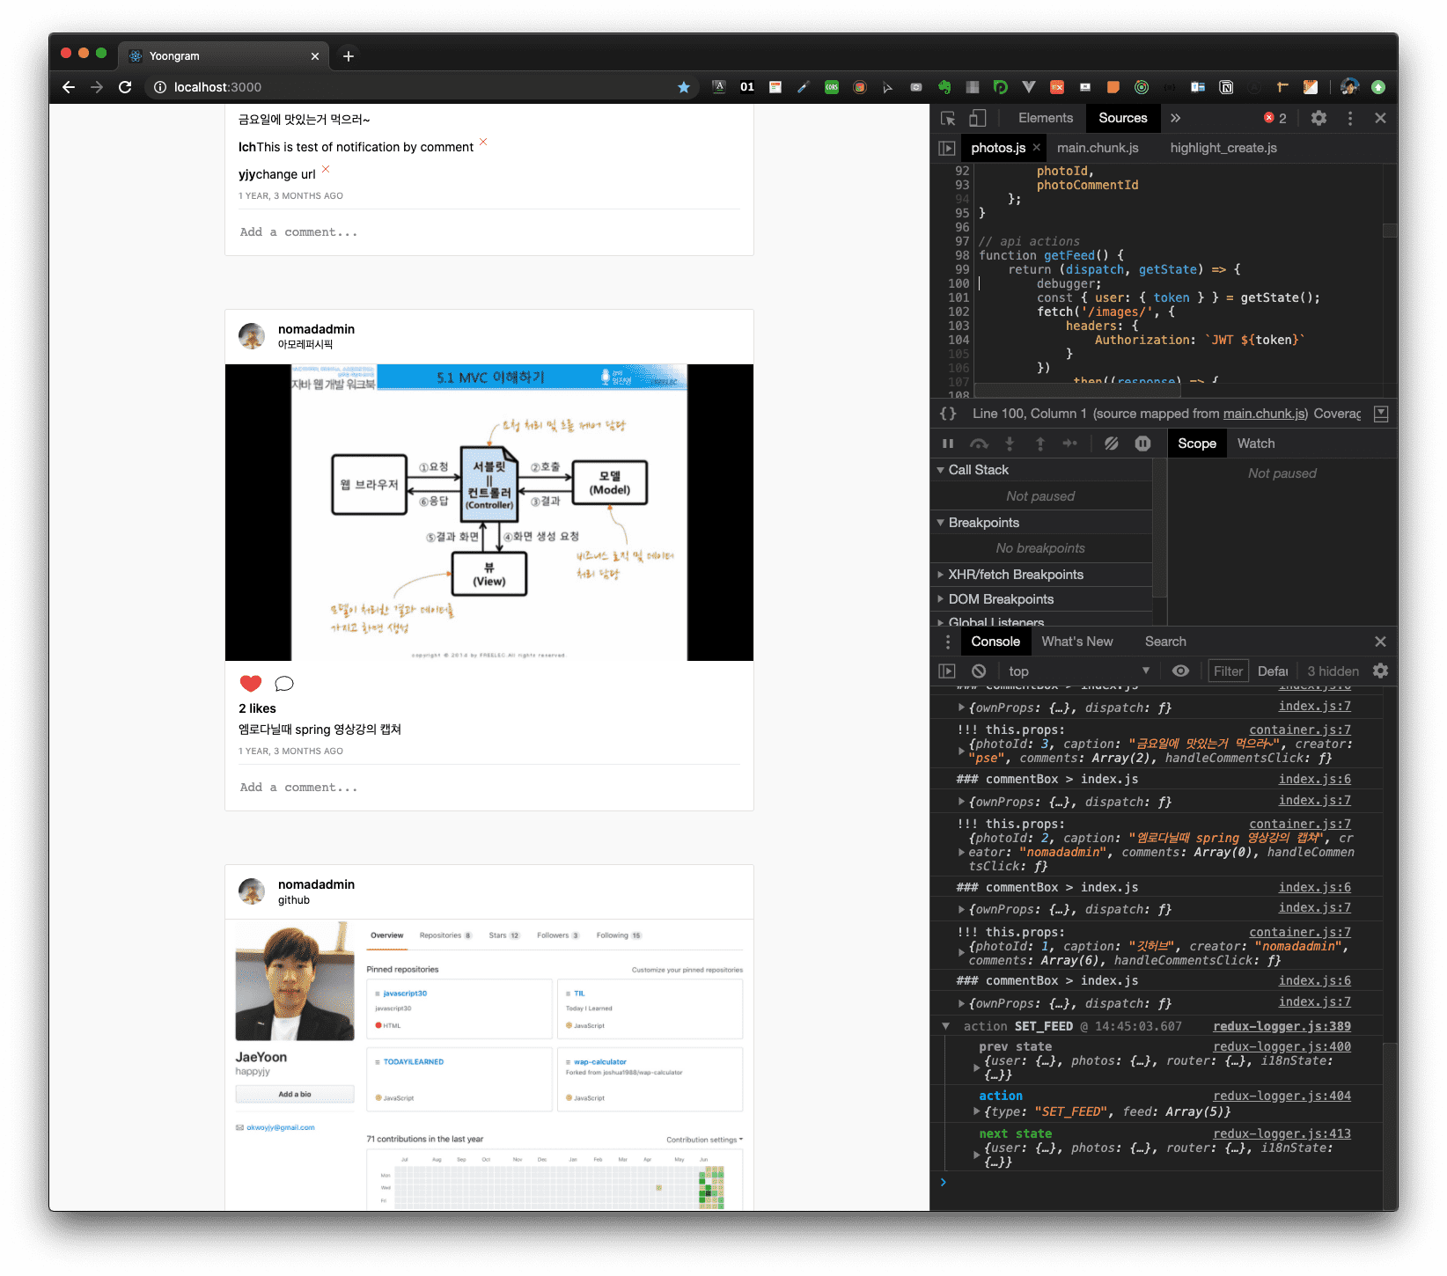This screenshot has height=1276, width=1447.
Task: Switch to the Elements tab
Action: [x=1045, y=118]
